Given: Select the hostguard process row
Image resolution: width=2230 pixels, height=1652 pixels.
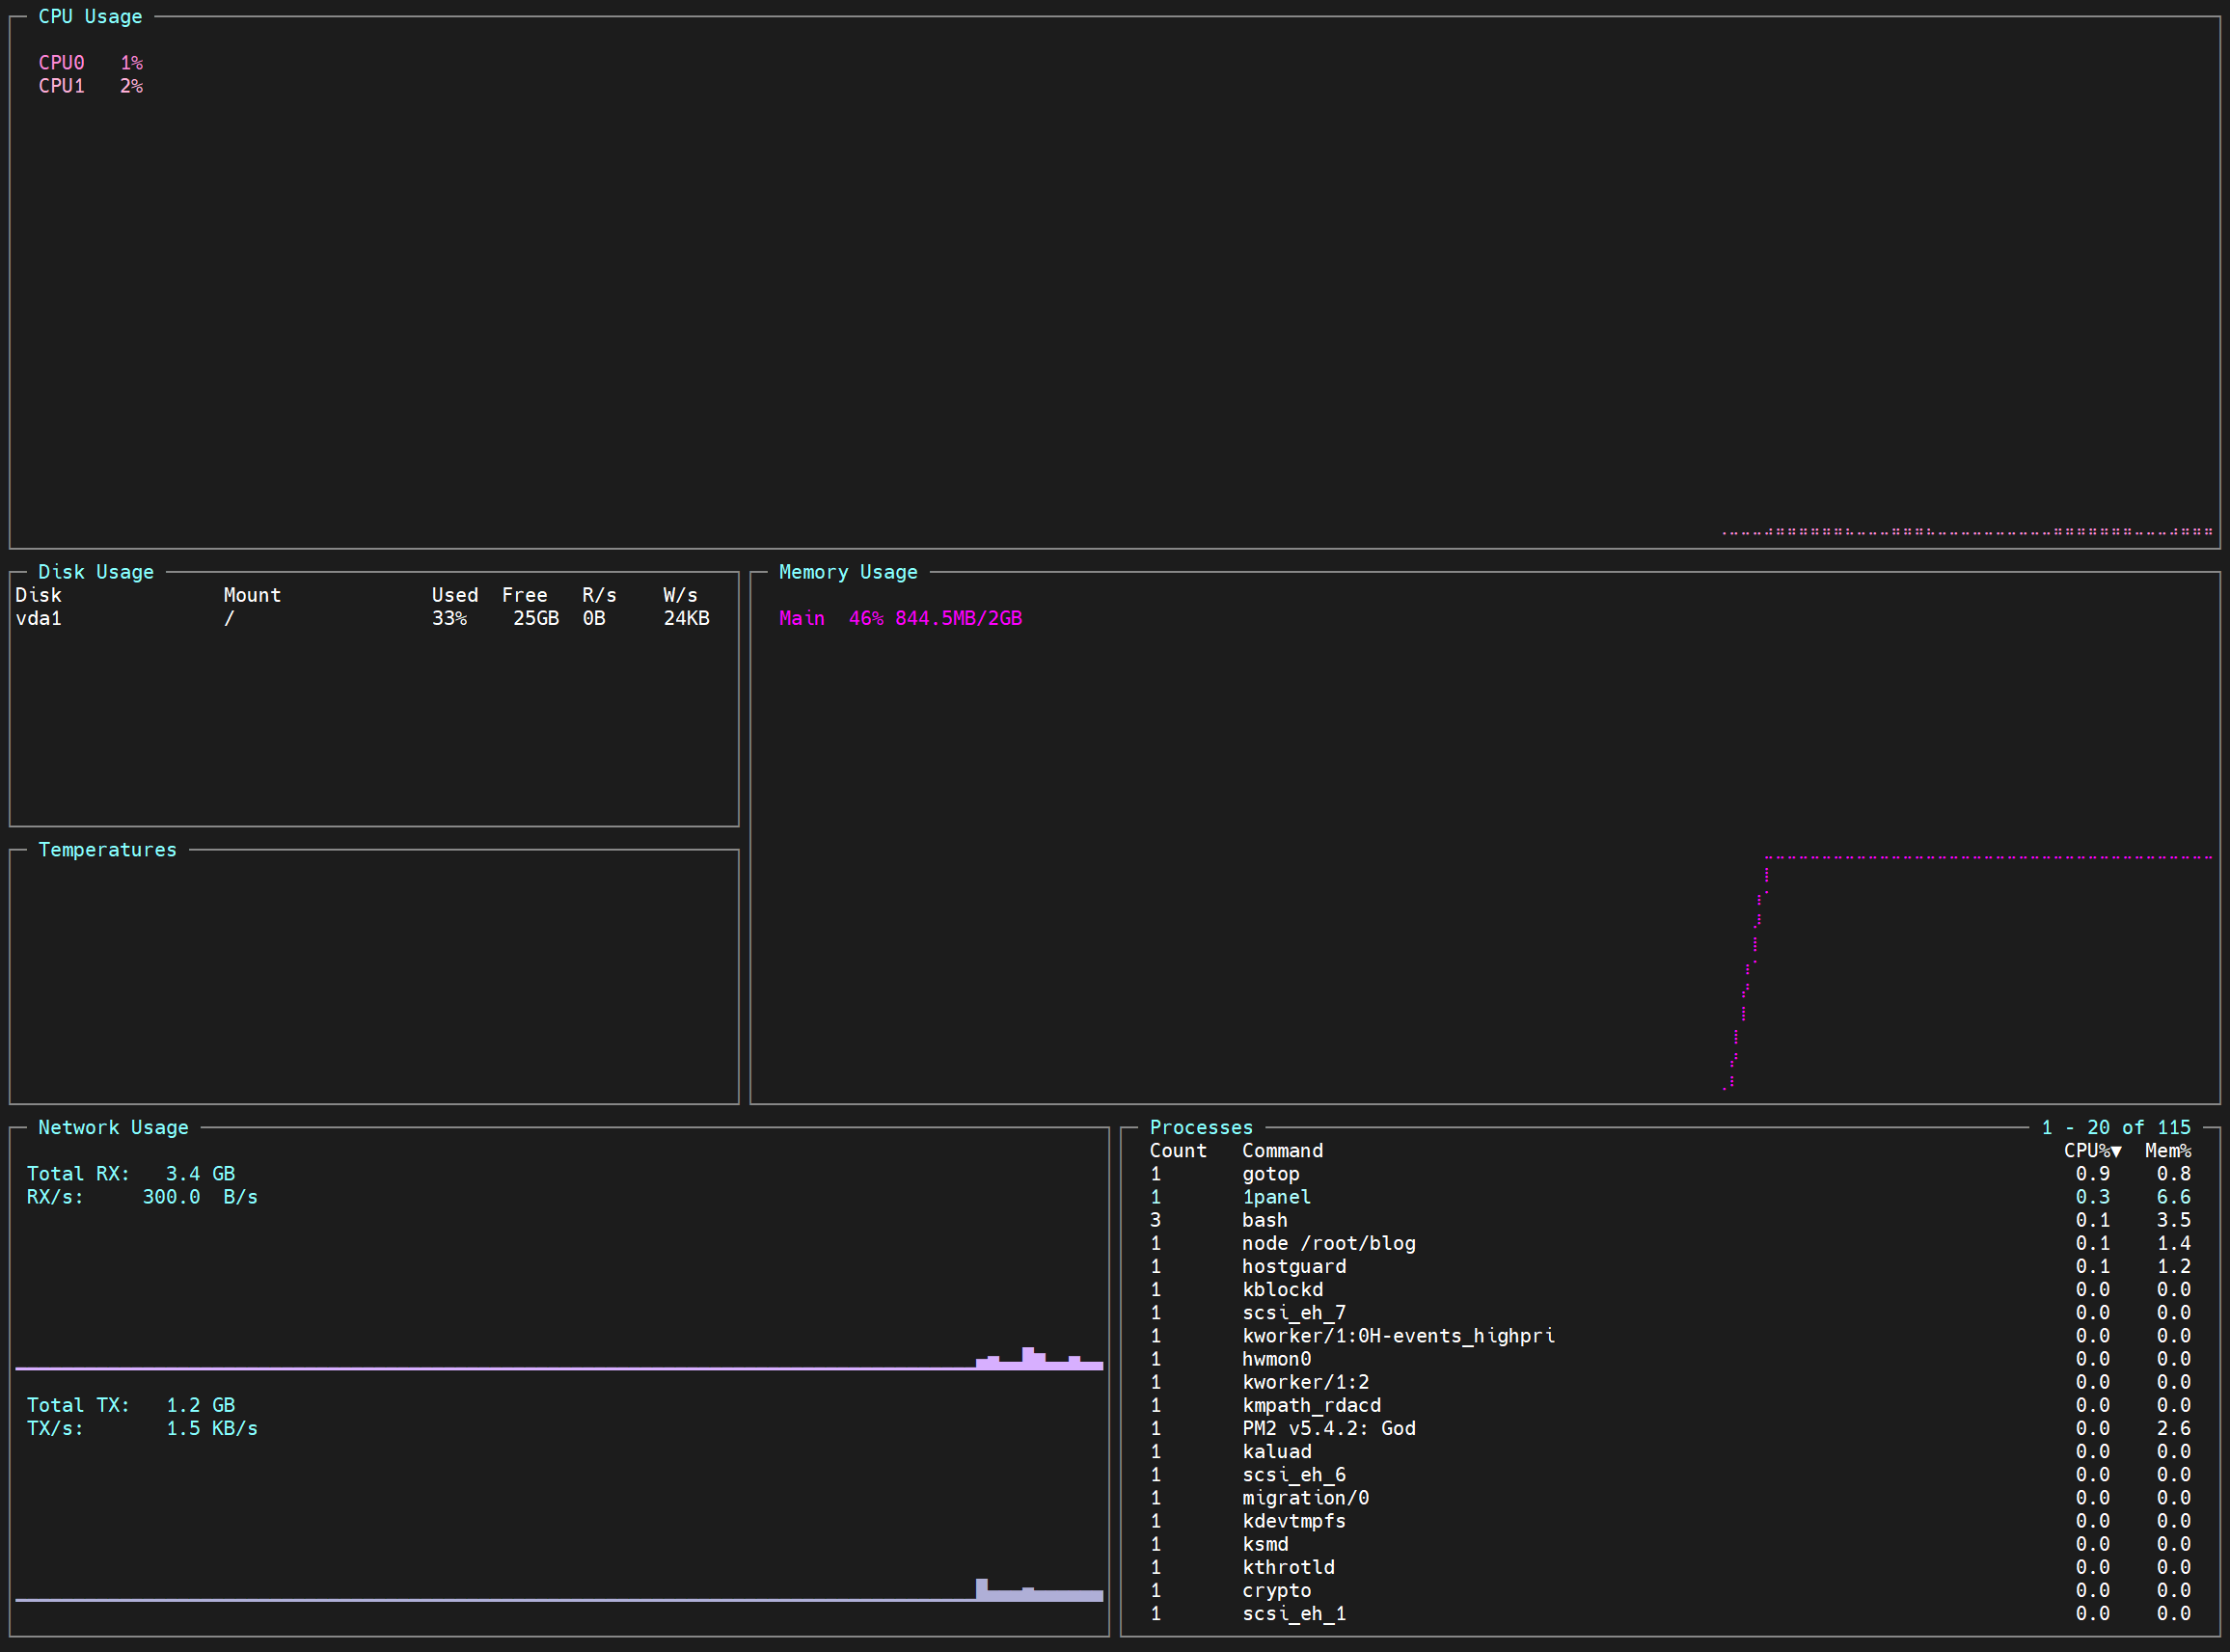Looking at the screenshot, I should (x=1670, y=1266).
